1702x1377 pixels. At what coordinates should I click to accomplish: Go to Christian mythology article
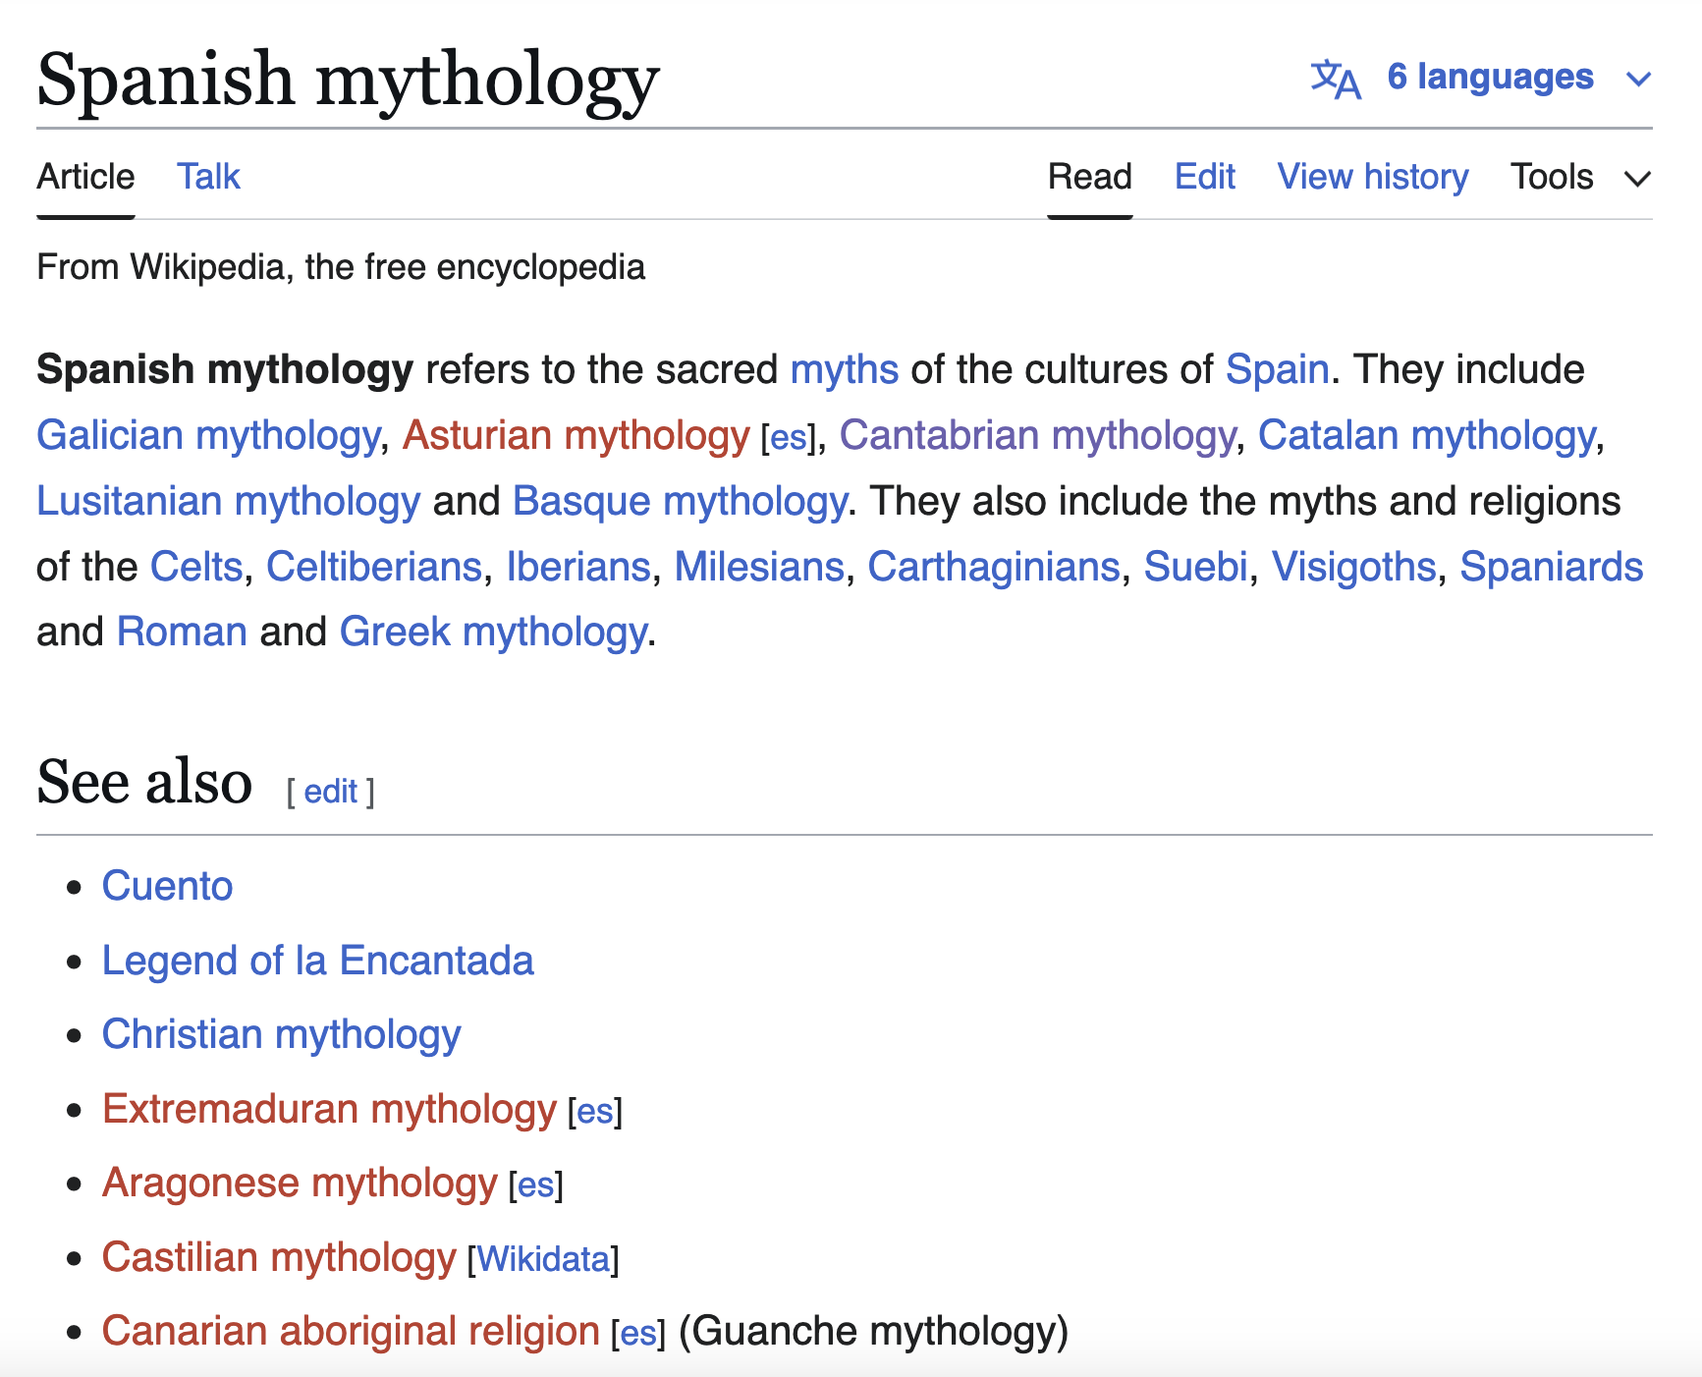pos(281,1034)
